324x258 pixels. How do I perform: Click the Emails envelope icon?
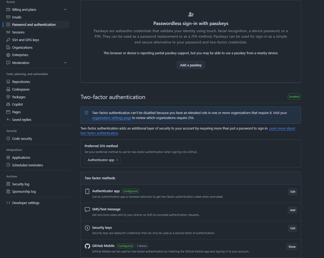point(8,17)
